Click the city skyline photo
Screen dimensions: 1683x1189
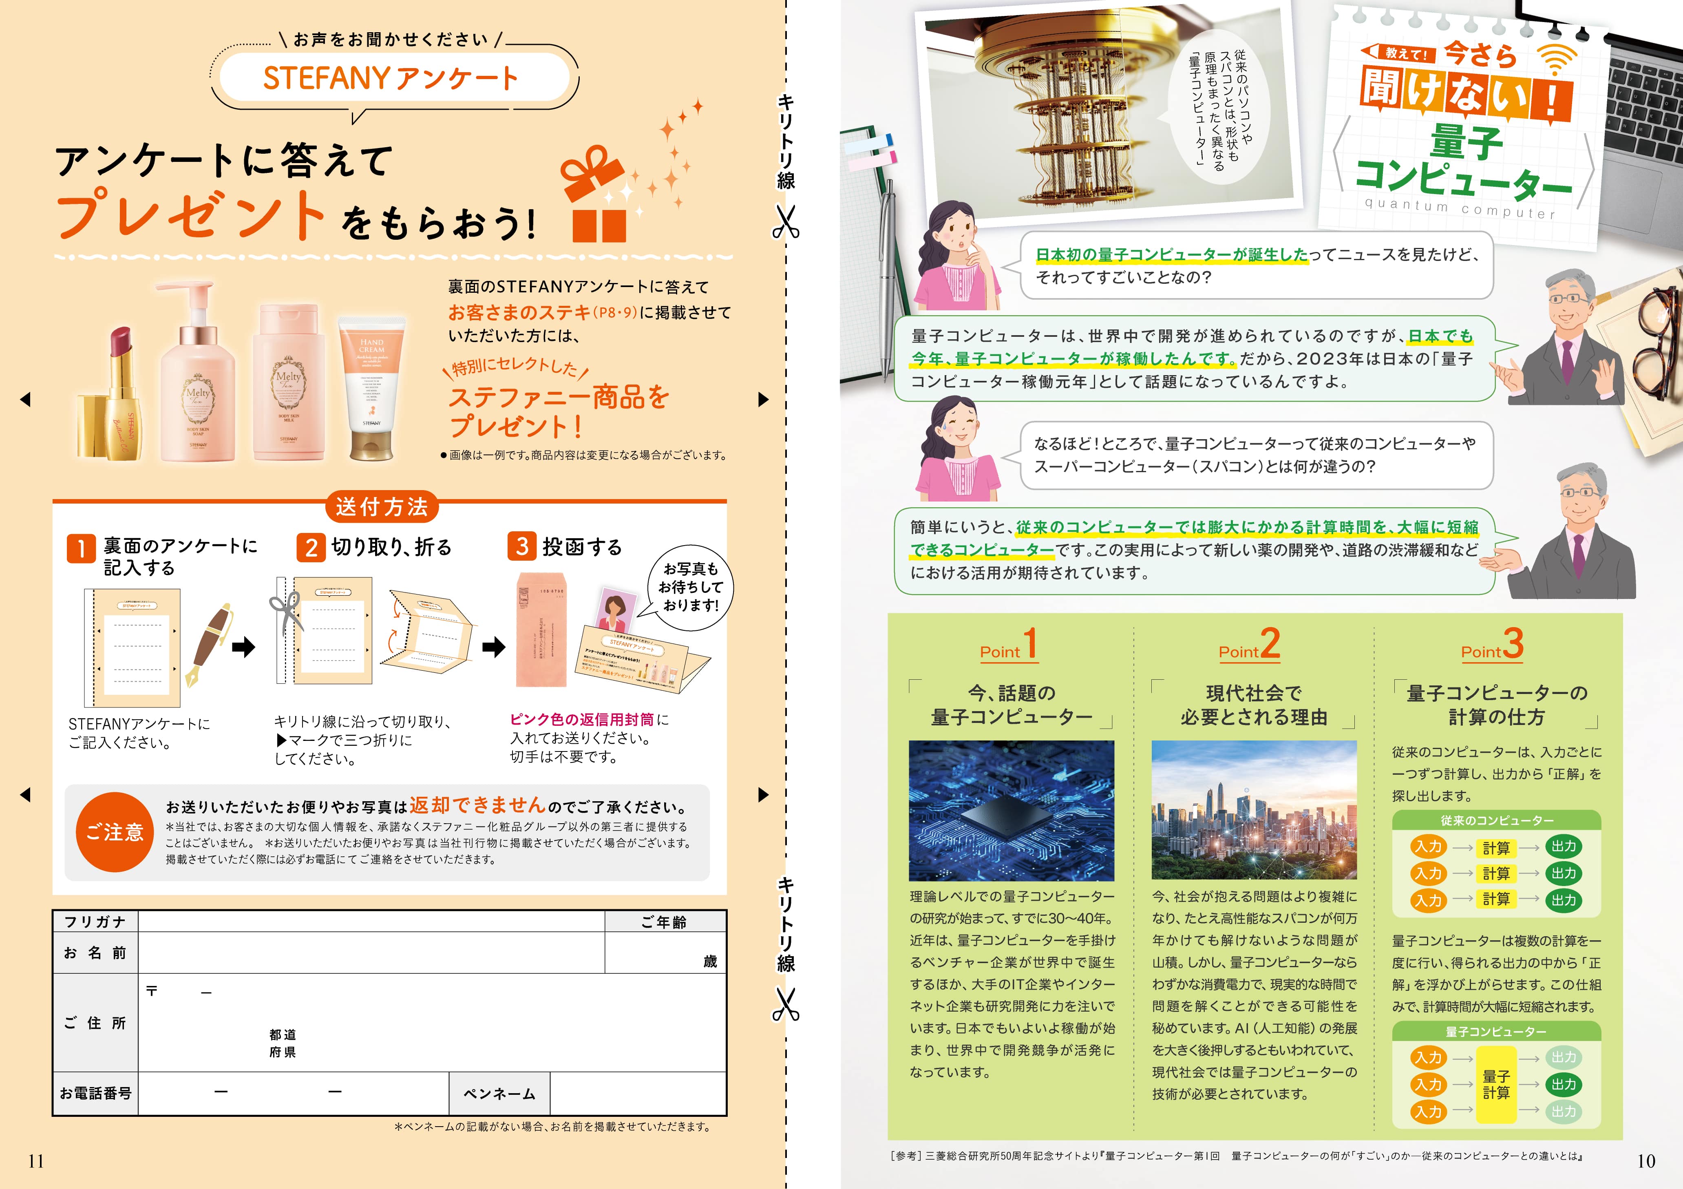click(1254, 810)
